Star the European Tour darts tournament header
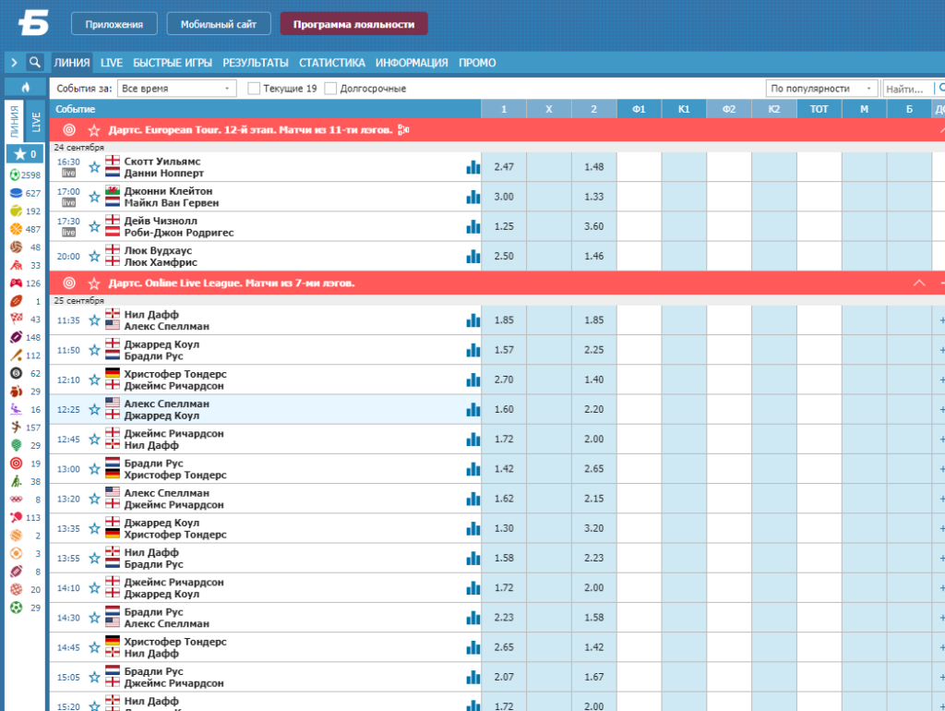Image resolution: width=945 pixels, height=711 pixels. 94,130
